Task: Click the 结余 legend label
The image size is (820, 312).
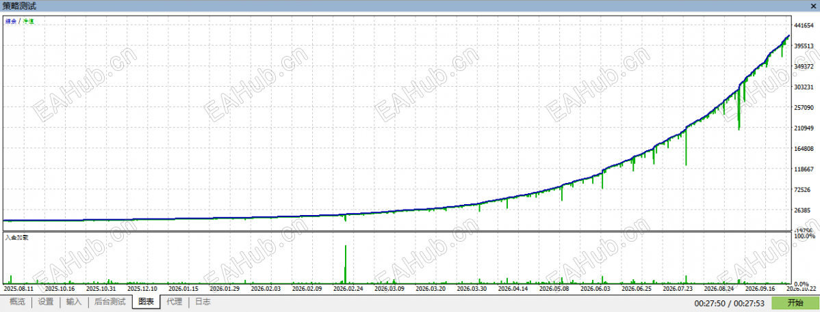Action: pyautogui.click(x=11, y=21)
